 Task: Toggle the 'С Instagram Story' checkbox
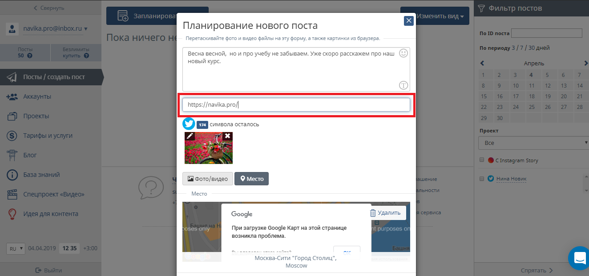482,160
